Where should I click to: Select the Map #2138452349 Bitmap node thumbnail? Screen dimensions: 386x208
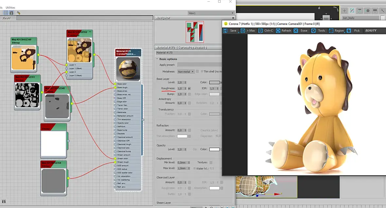pyautogui.click(x=24, y=57)
